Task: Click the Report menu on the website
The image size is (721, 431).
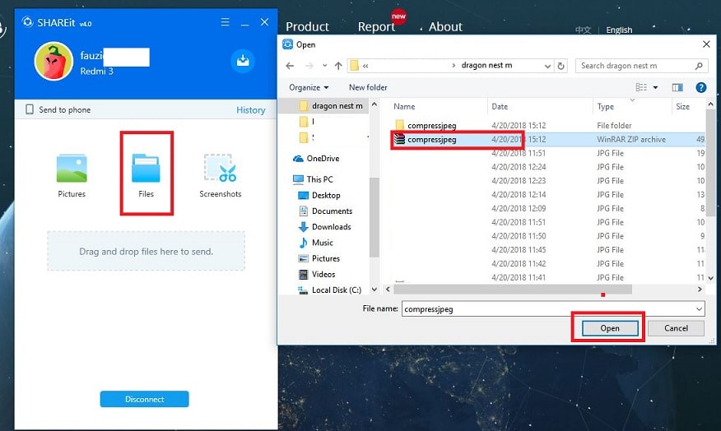Action: coord(376,26)
